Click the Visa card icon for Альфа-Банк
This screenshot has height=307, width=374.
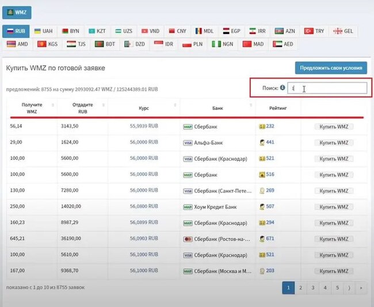point(188,142)
